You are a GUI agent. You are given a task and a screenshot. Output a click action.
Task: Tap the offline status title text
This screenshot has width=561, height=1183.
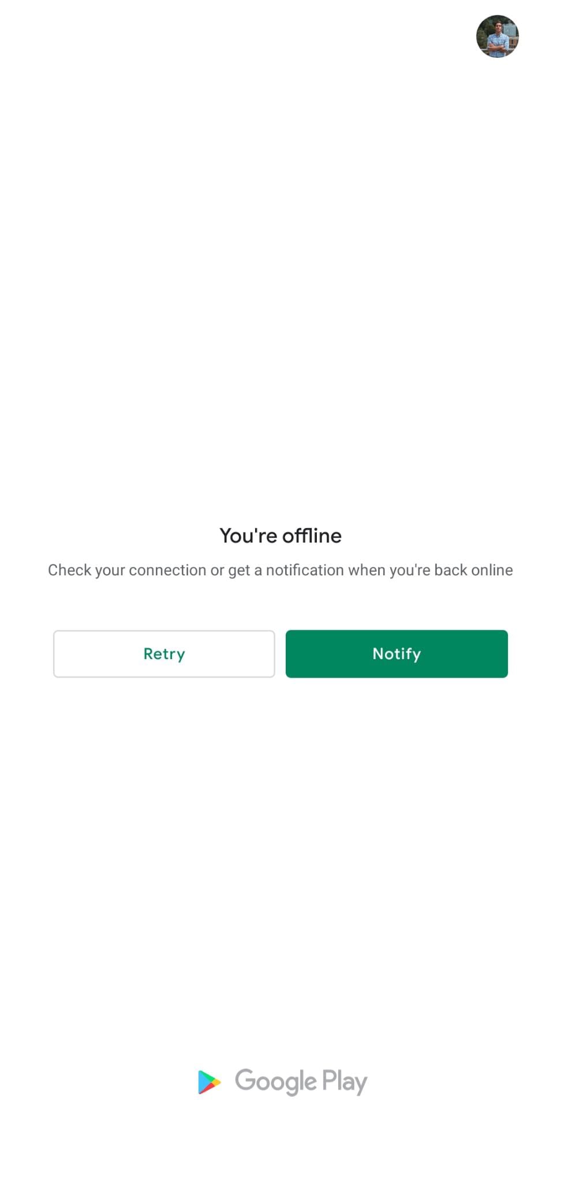[x=280, y=535]
